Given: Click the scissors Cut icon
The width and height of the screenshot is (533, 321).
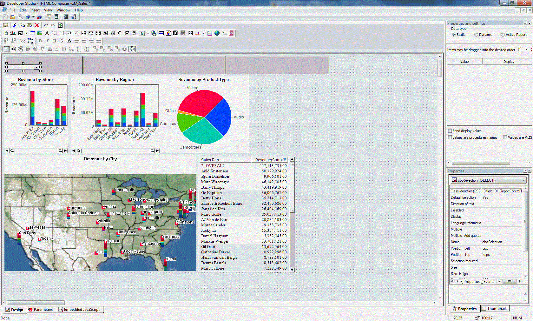Looking at the screenshot, I should (x=15, y=25).
